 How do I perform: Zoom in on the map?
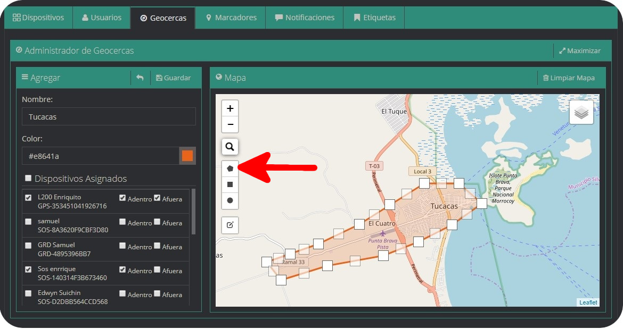[x=230, y=108]
